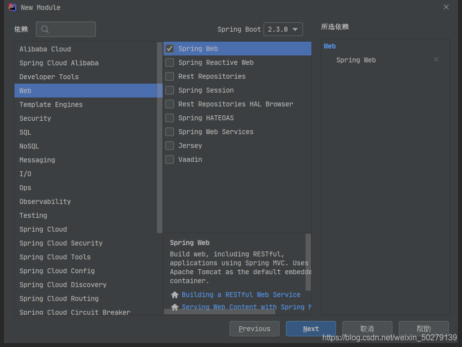Open help with the 帮助 button
Screen dimensions: 462x347
pos(423,329)
